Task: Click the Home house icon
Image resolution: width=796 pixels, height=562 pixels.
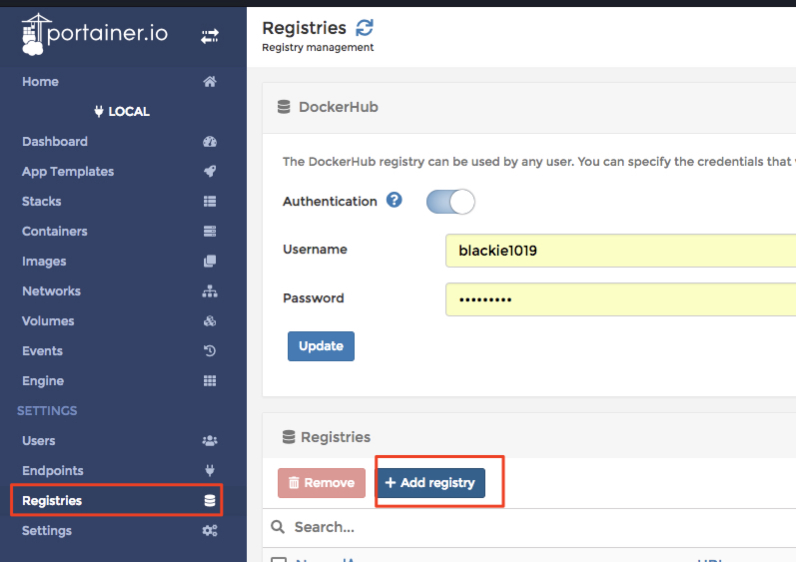Action: 209,81
